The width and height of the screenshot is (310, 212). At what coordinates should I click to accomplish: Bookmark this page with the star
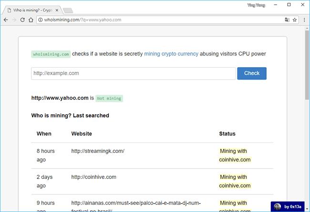295,20
